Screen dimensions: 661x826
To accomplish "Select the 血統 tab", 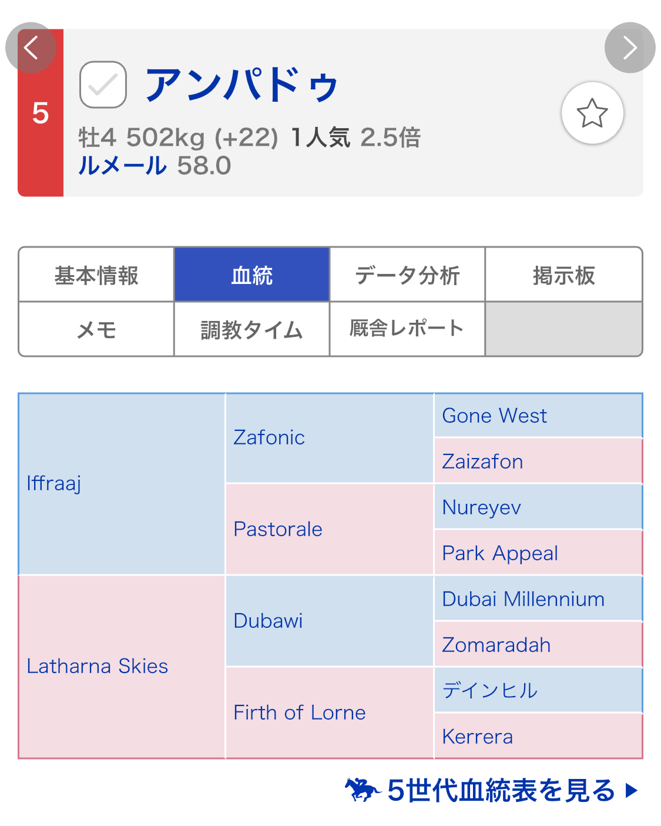I will [252, 275].
